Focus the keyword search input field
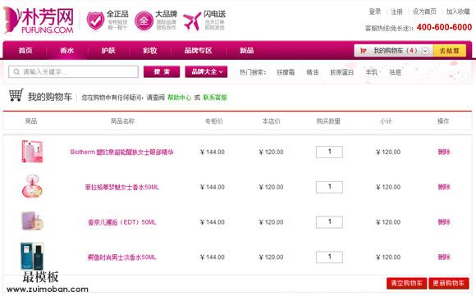This screenshot has height=296, width=476. [73, 72]
